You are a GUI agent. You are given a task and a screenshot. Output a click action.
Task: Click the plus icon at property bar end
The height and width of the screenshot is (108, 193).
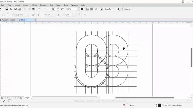(85, 15)
